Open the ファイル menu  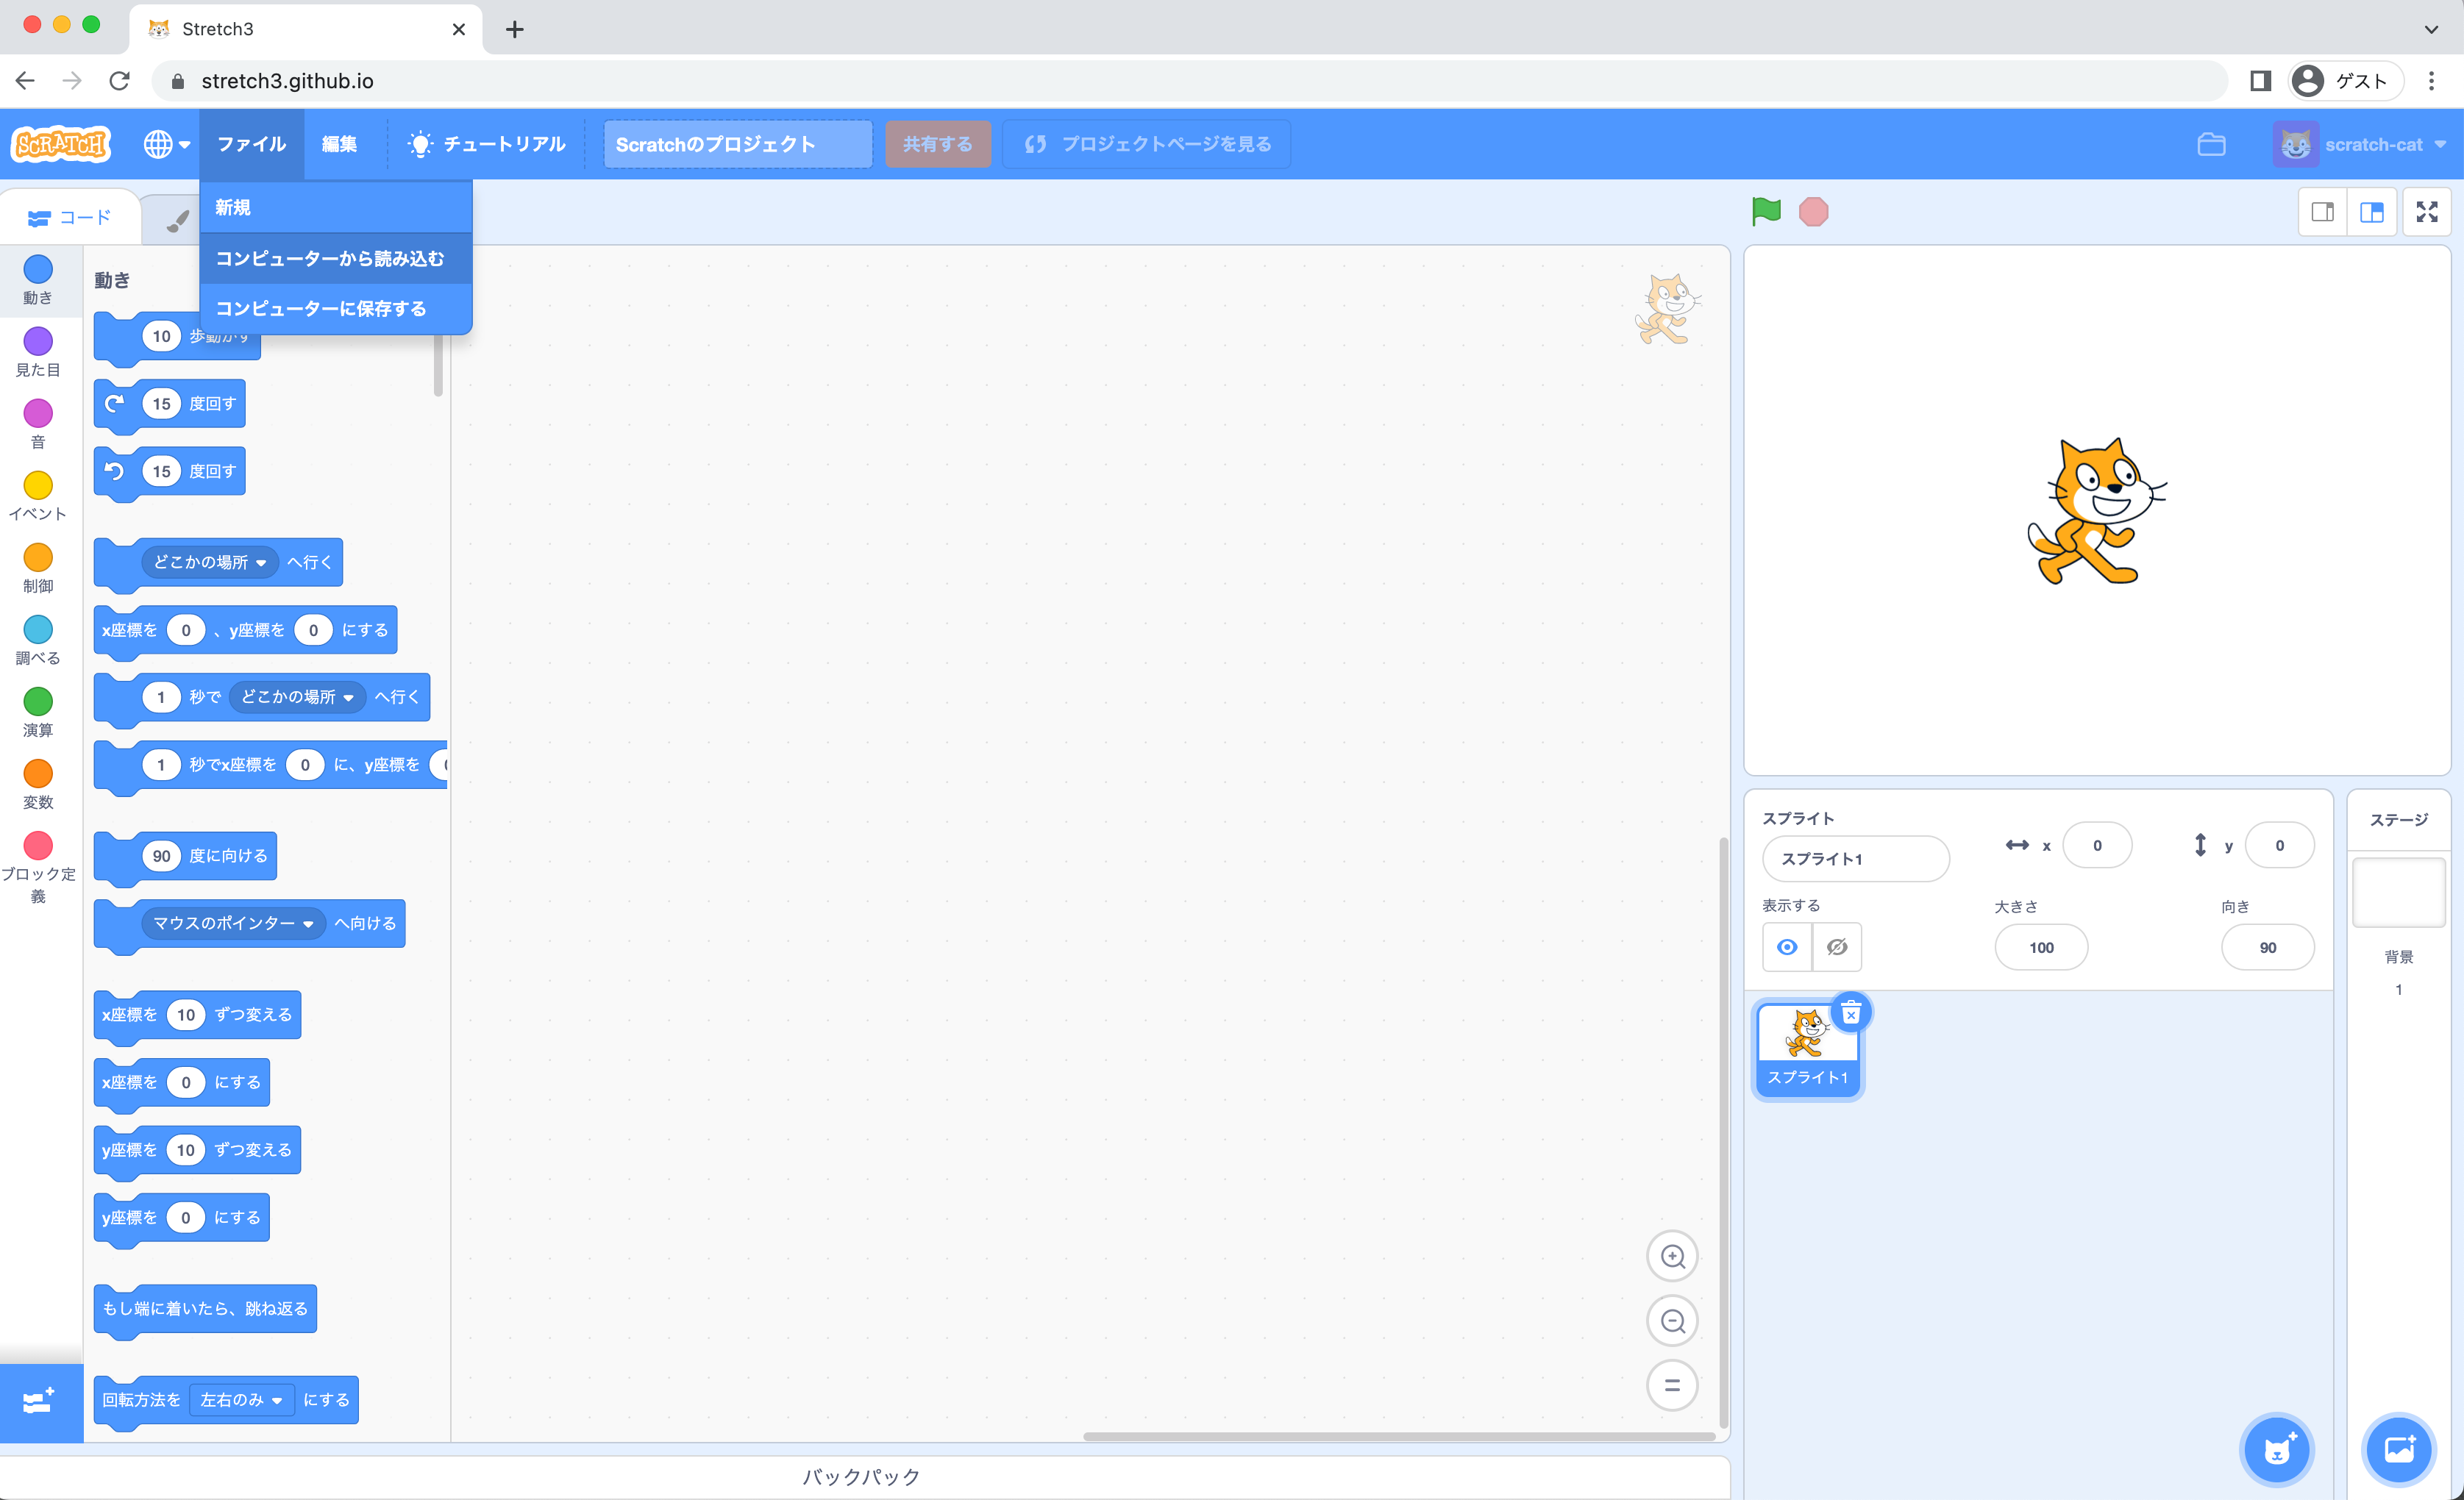(251, 144)
